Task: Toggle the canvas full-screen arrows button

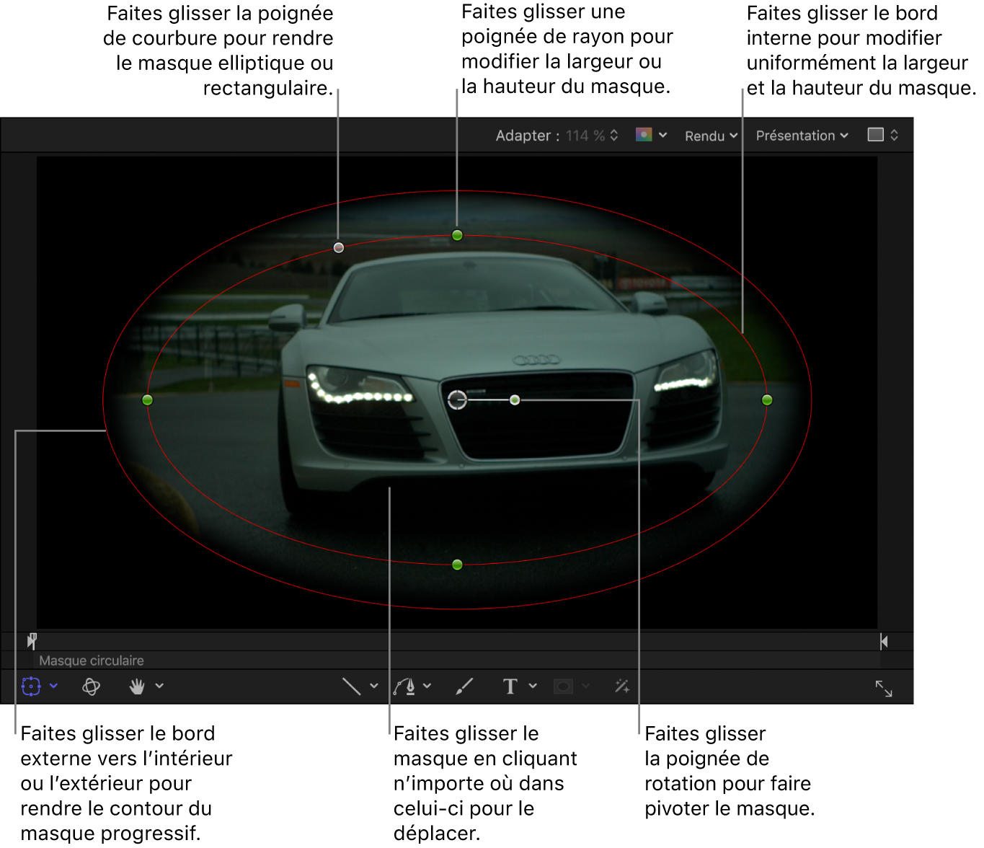Action: [884, 689]
